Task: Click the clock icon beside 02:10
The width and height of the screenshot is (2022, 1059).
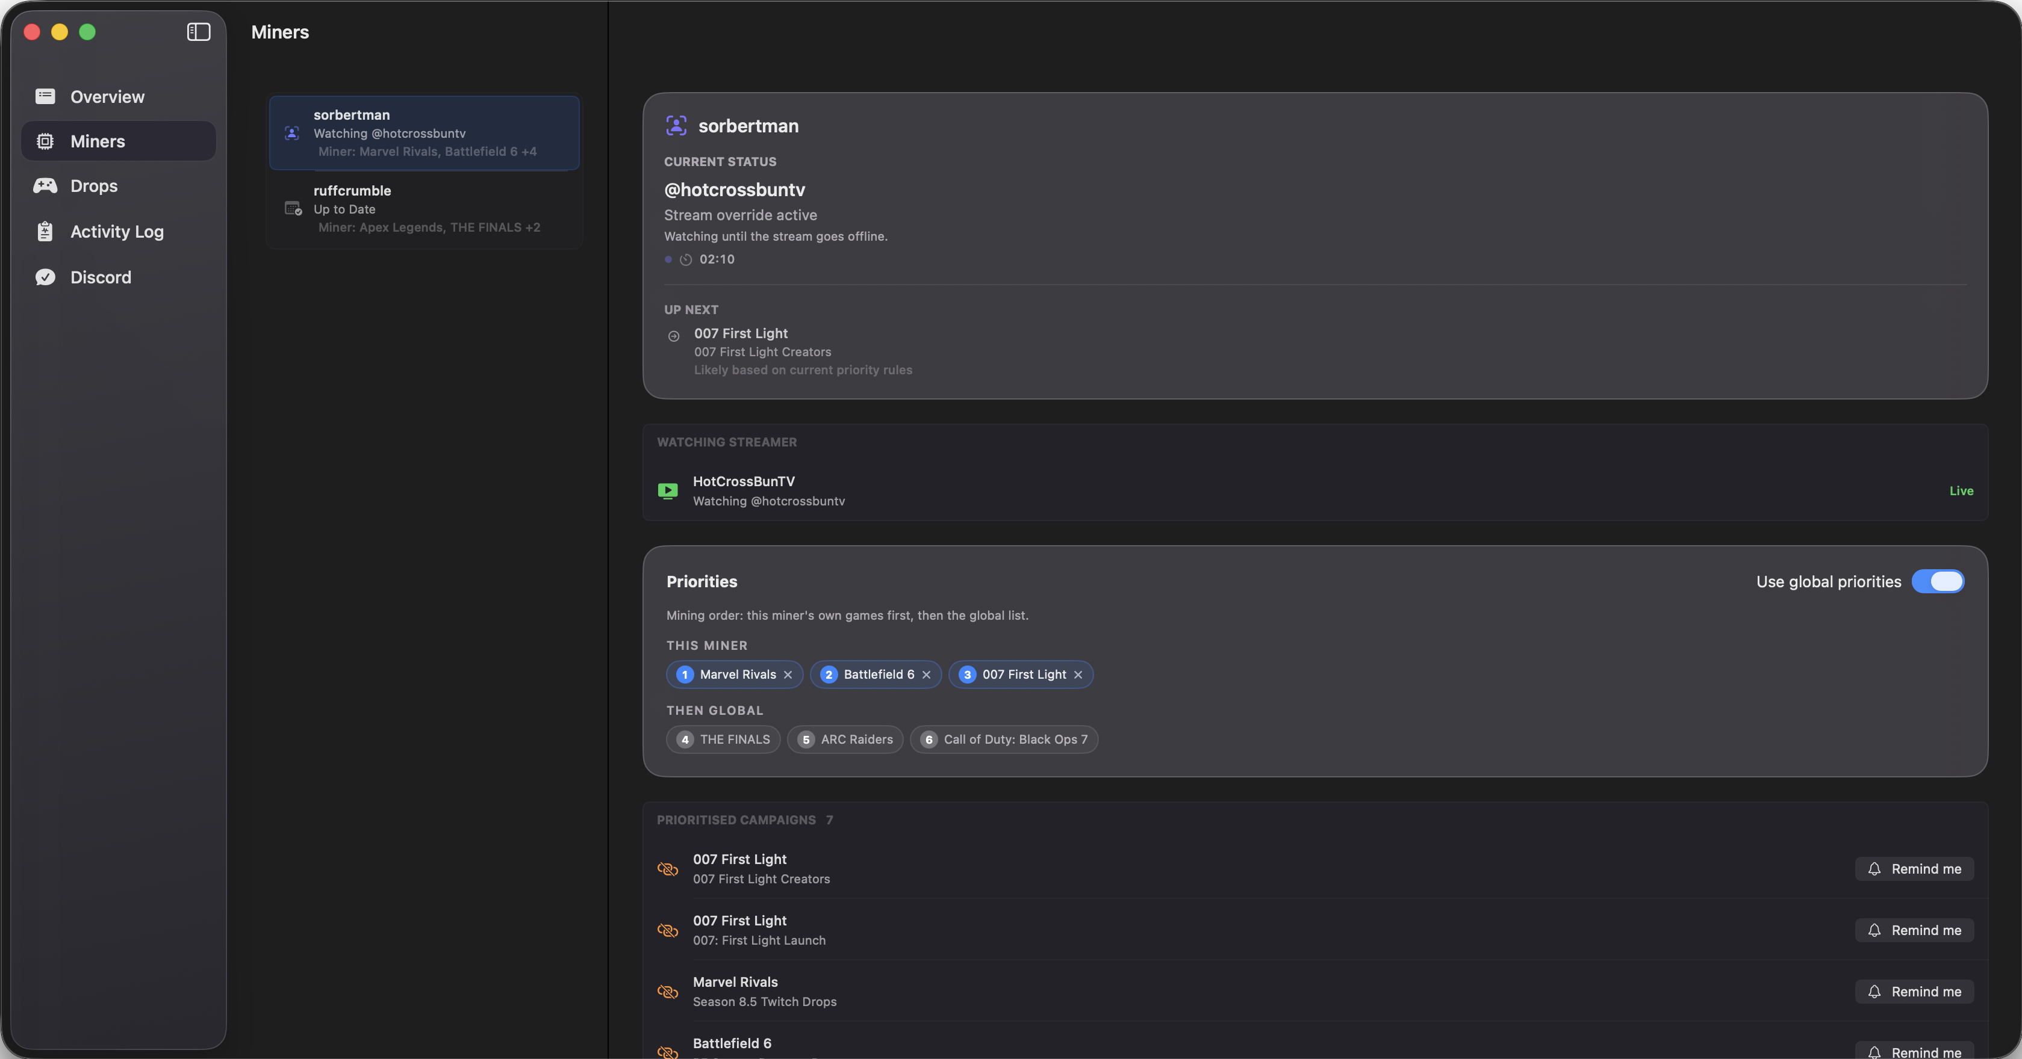Action: tap(685, 260)
